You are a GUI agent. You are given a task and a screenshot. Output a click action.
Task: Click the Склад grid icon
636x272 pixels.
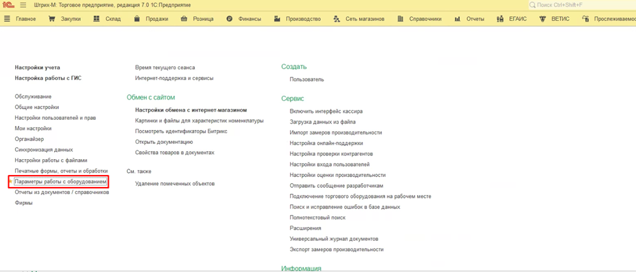pos(97,19)
